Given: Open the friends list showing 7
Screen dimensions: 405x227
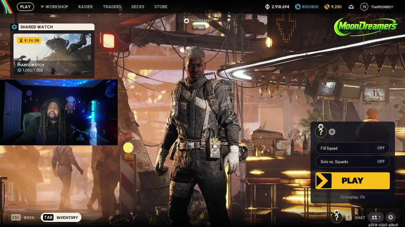Looking at the screenshot, I should 376,218.
